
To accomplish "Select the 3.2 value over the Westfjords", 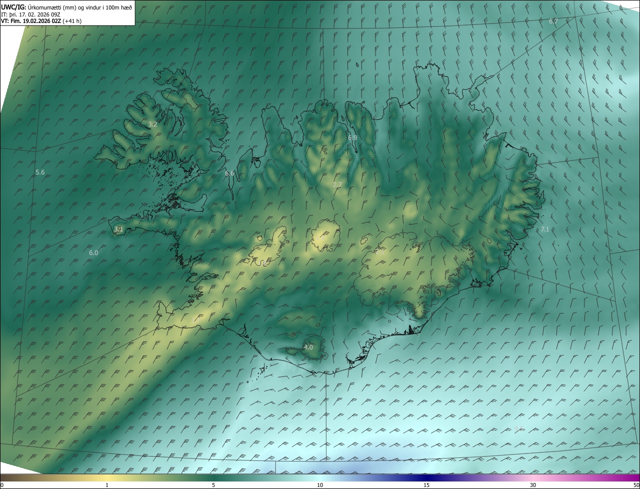I will pyautogui.click(x=153, y=124).
